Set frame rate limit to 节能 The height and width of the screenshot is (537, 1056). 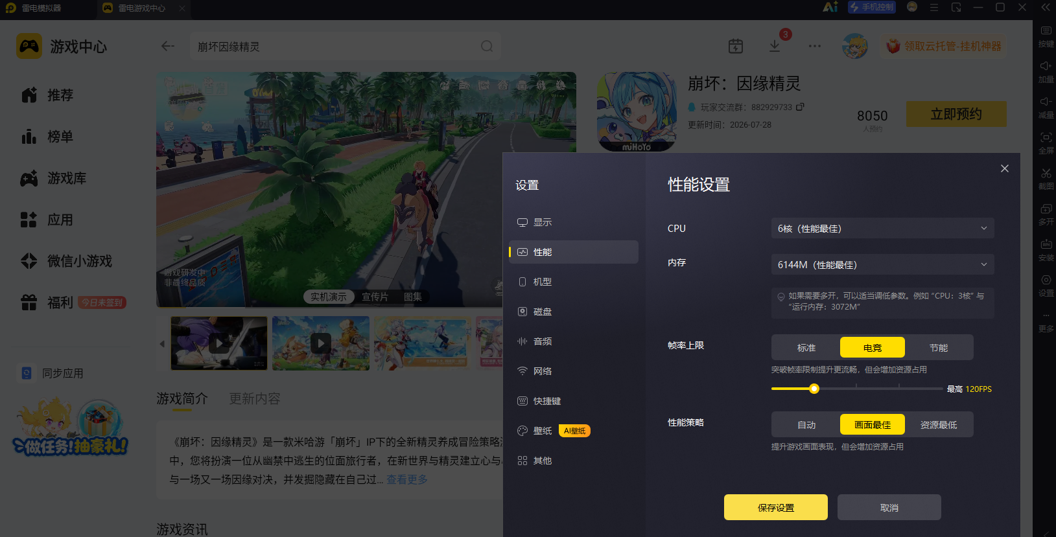(939, 348)
